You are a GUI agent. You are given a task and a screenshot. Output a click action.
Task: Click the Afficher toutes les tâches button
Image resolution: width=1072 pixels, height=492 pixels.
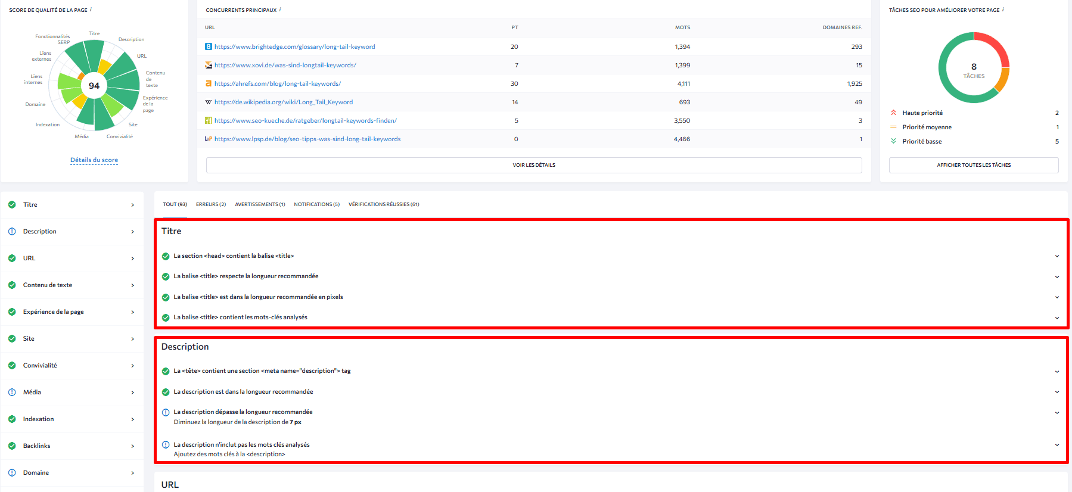tap(974, 165)
